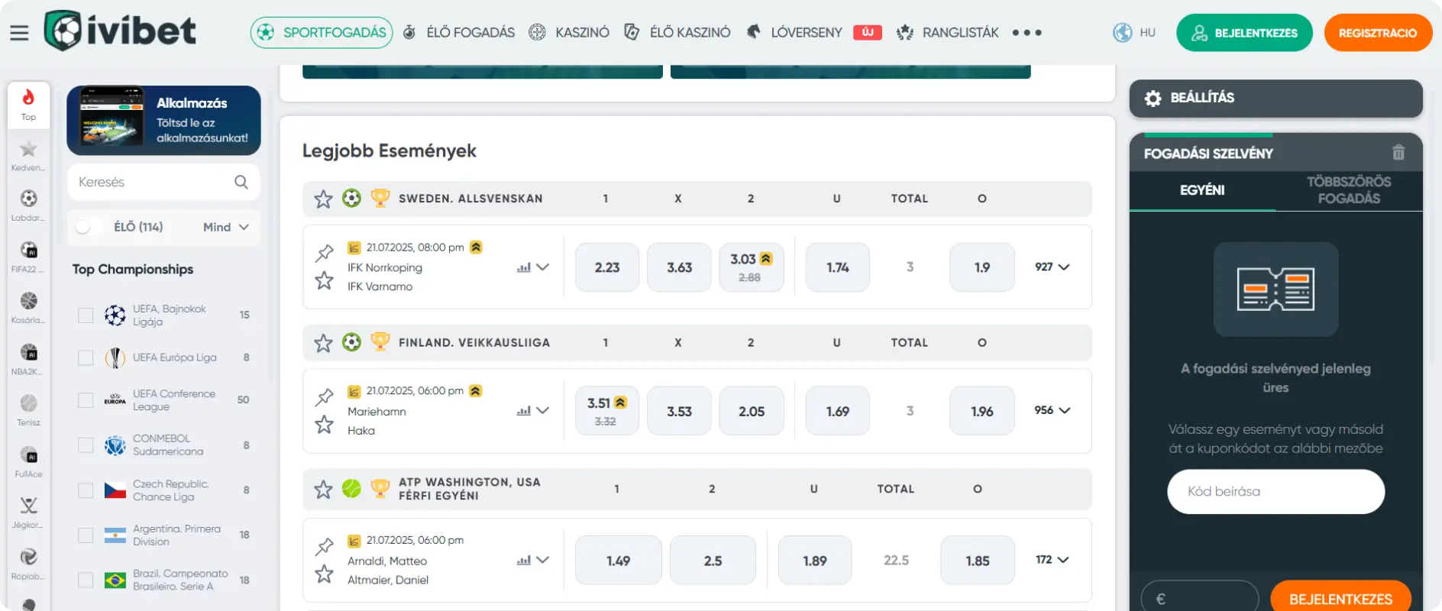Switch to the EGYÉNI tab

[1202, 190]
